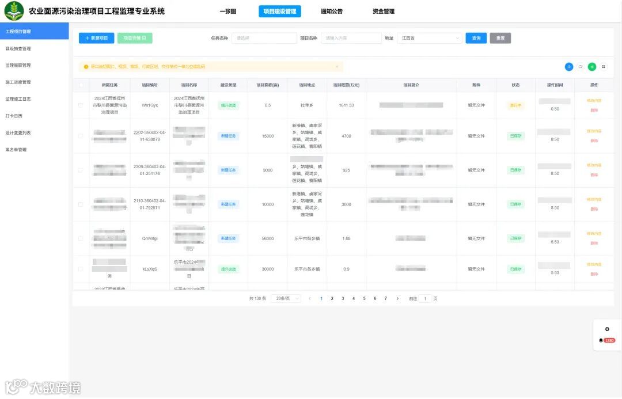The image size is (622, 399).
Task: Click the blue round upload icon
Action: [569, 67]
